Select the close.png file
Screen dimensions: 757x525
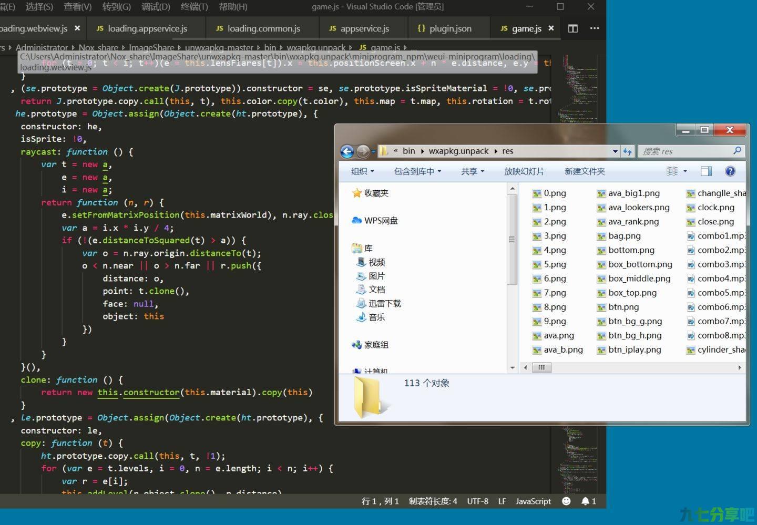pyautogui.click(x=710, y=221)
